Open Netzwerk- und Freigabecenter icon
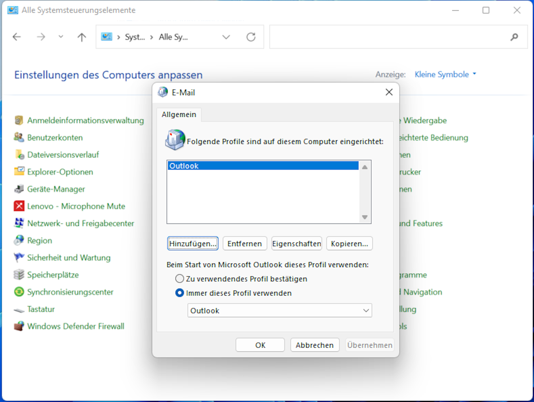Image resolution: width=534 pixels, height=402 pixels. coord(19,223)
